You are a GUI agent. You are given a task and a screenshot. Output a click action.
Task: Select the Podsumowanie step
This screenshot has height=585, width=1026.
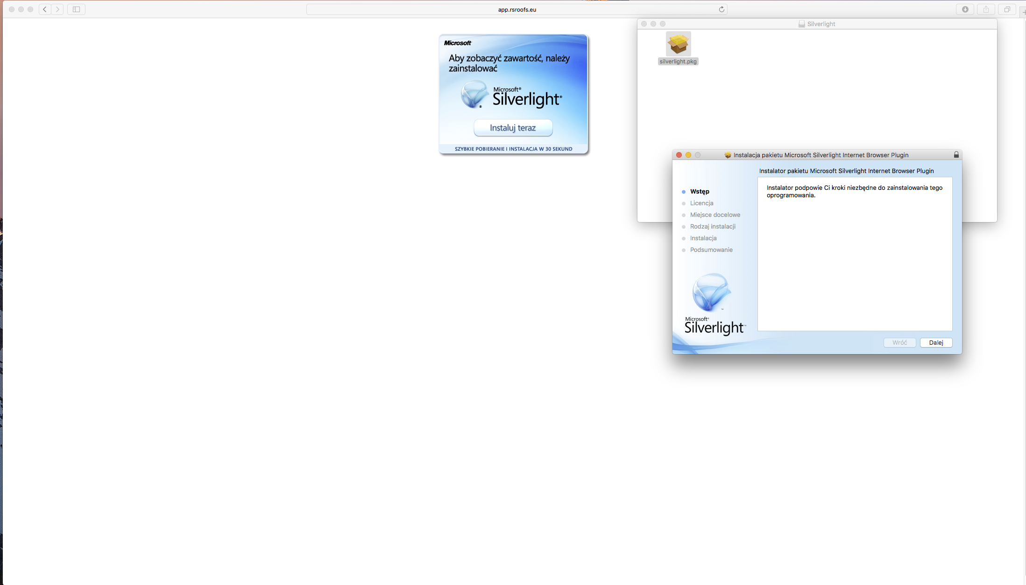point(711,250)
